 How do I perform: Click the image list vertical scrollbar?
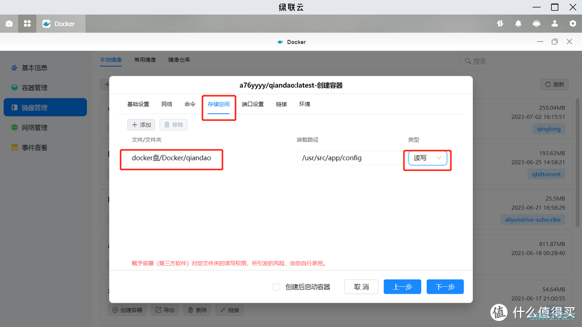tap(578, 163)
